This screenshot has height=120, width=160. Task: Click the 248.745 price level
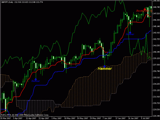point(156,7)
